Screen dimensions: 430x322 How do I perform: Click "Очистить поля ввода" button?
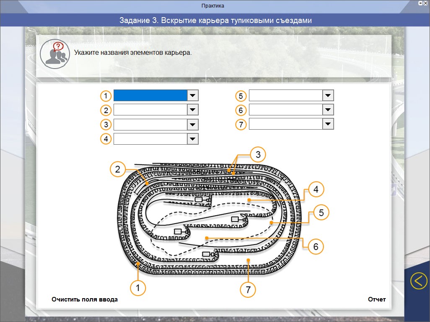[85, 299]
